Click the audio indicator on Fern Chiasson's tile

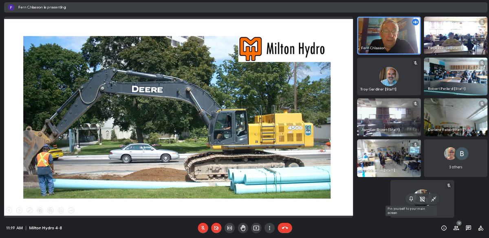point(415,22)
